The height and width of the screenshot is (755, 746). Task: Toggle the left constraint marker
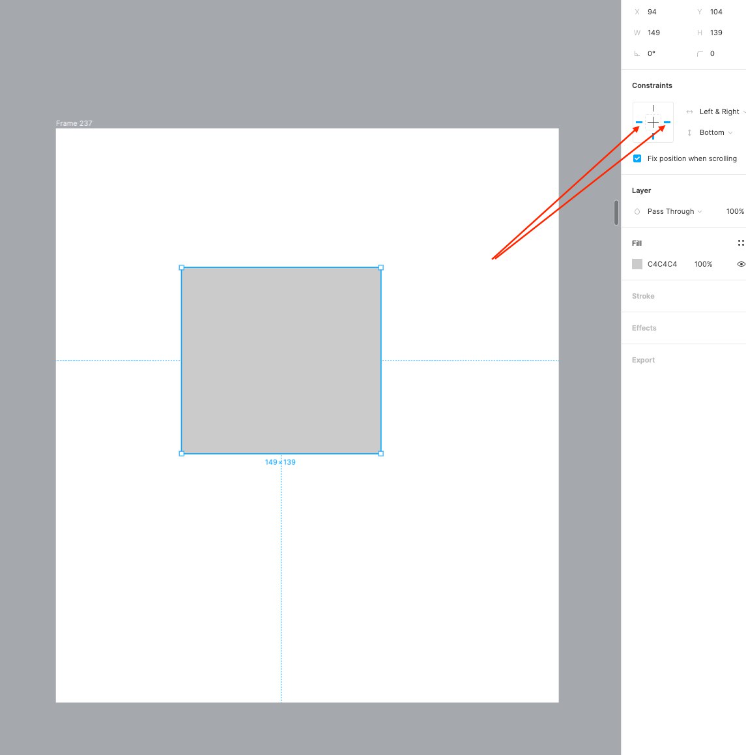(x=638, y=123)
